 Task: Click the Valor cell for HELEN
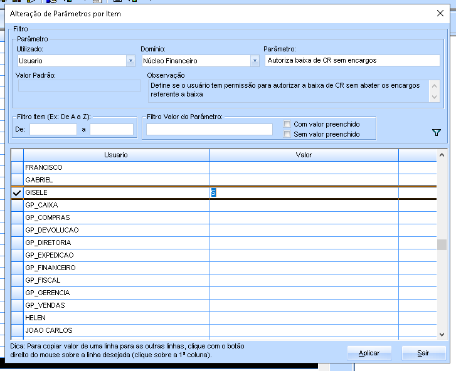click(304, 318)
